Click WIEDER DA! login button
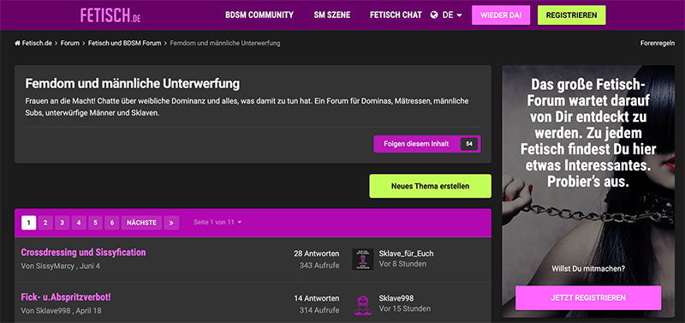Image resolution: width=685 pixels, height=323 pixels. [501, 15]
